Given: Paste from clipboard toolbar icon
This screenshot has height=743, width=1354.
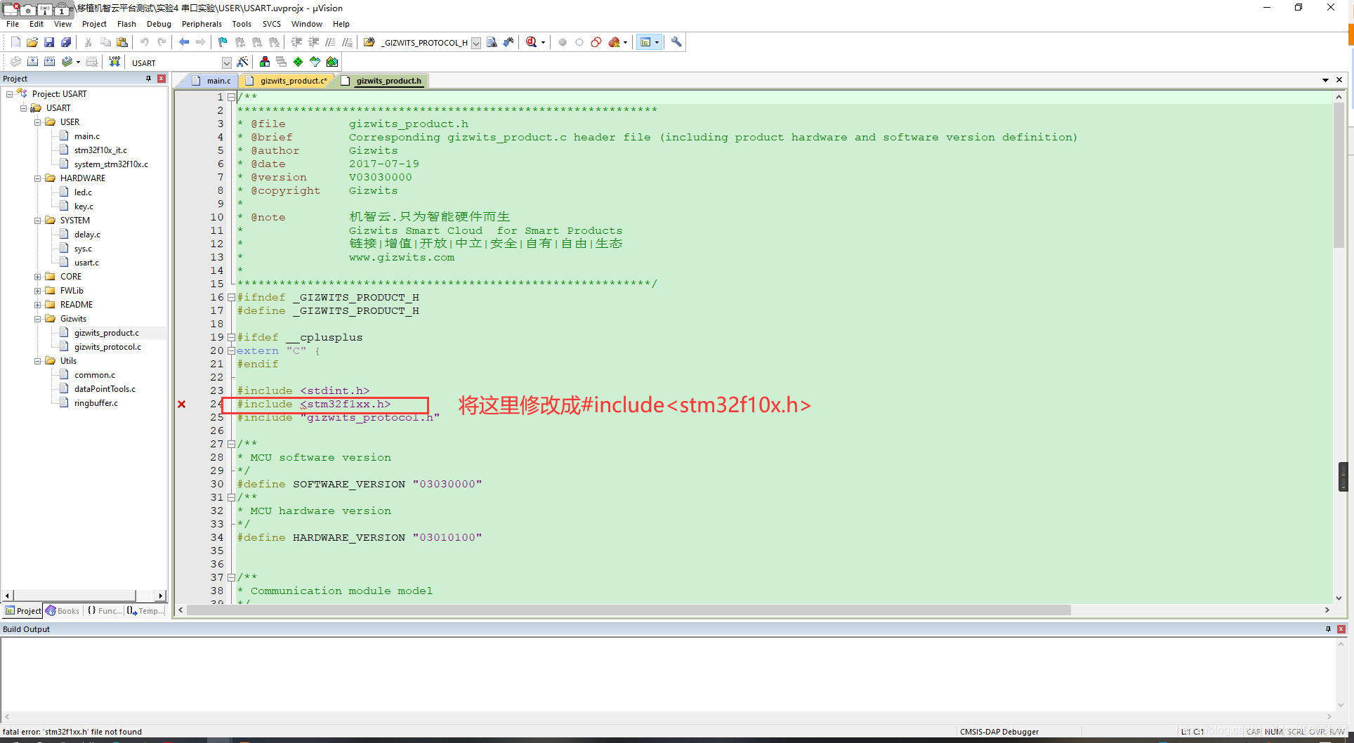Looking at the screenshot, I should coord(122,42).
